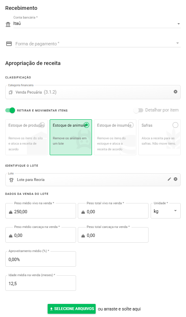Click the credit card icon by Forma de pagamento
186x317 pixels.
coord(9,44)
